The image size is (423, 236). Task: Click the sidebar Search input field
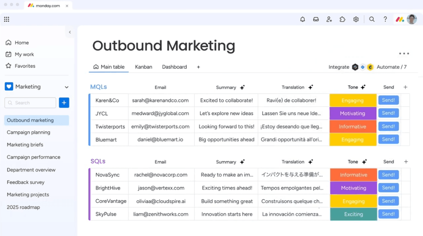coord(31,103)
